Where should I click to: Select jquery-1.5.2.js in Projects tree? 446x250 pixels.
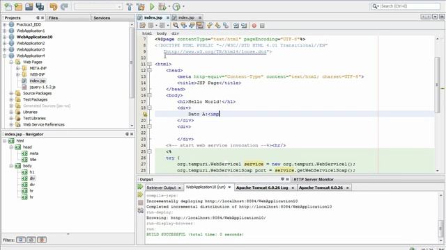pyautogui.click(x=43, y=87)
